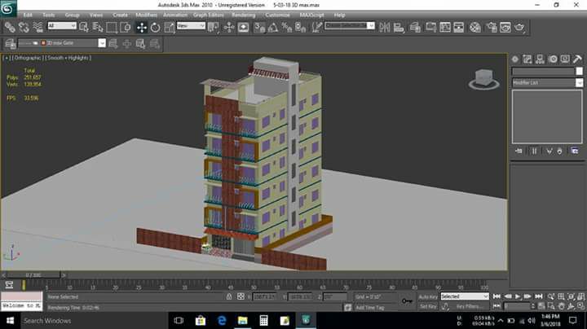Open Microsoft Edge from the taskbar

(222, 320)
